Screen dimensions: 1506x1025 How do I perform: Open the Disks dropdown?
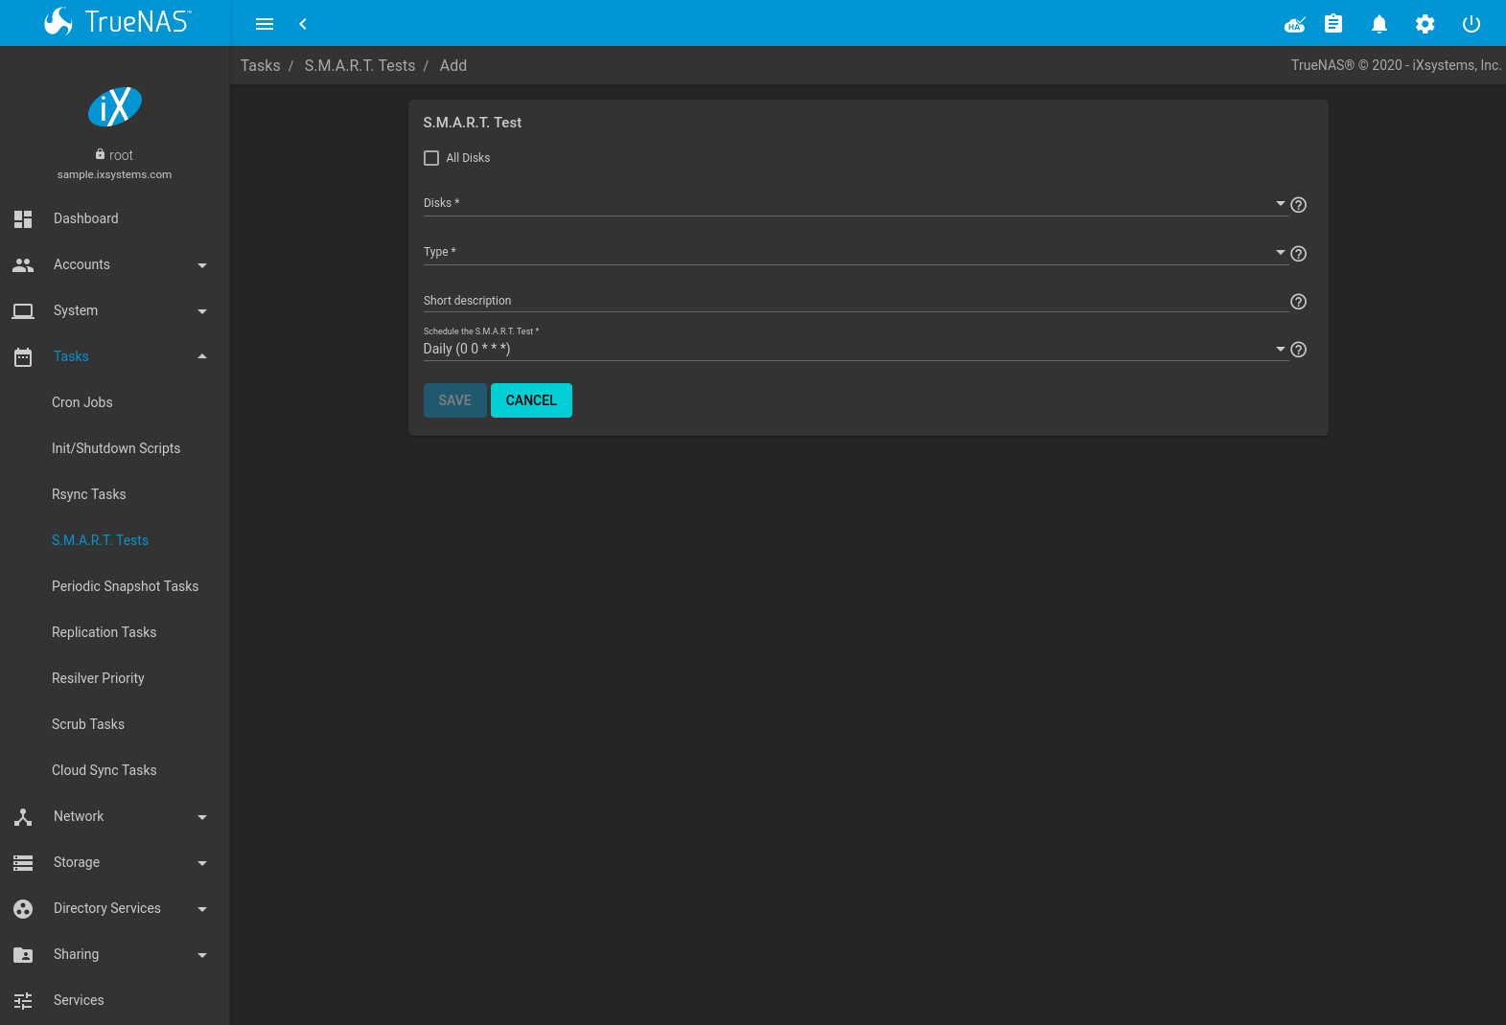tap(854, 203)
